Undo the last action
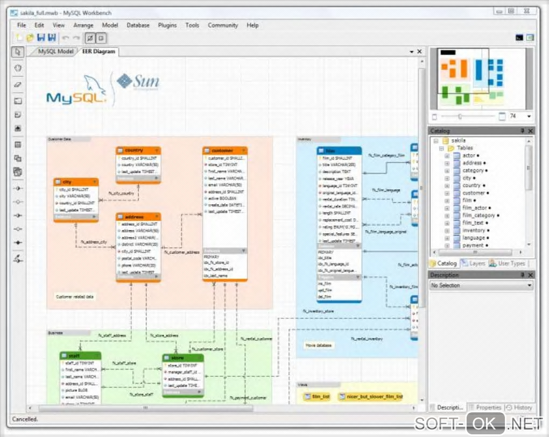This screenshot has height=437, width=549. point(66,38)
